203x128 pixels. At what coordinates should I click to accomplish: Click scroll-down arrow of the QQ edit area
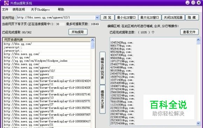pyautogui.click(x=198, y=123)
